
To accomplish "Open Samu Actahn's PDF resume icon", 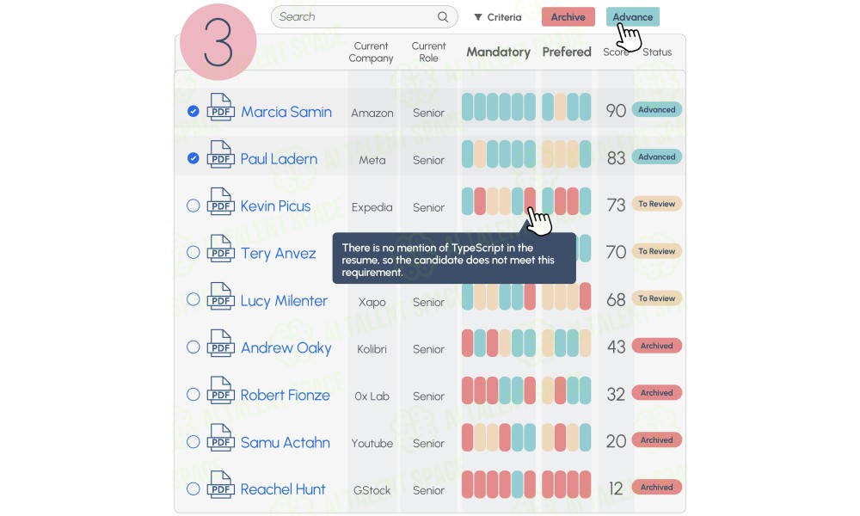I will tap(220, 438).
